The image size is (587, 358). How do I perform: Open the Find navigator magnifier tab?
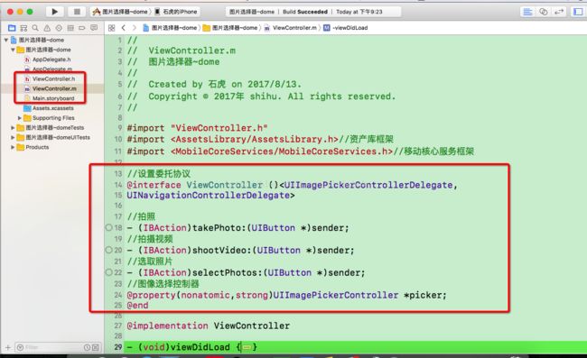(x=35, y=28)
